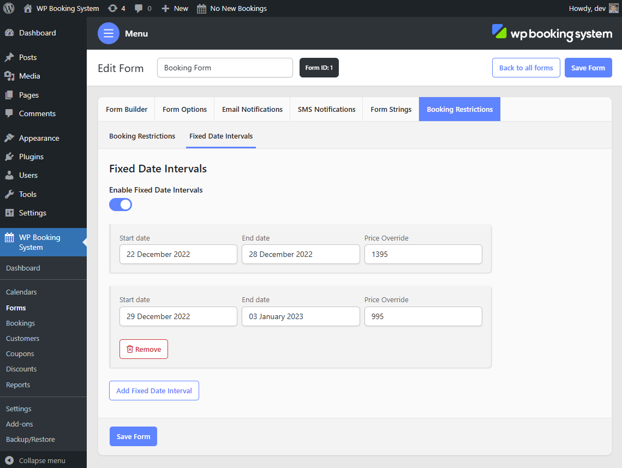Viewport: 622px width, 468px height.
Task: Select the Form Strings tab
Action: click(391, 109)
